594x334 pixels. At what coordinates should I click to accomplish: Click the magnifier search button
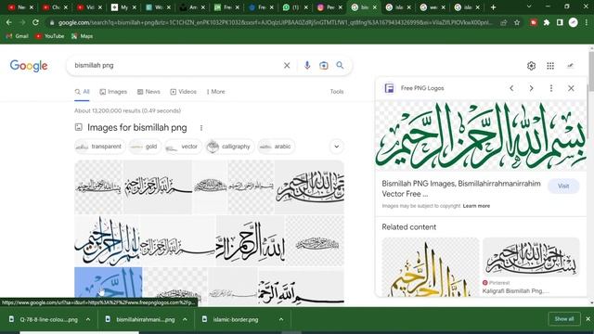click(340, 65)
